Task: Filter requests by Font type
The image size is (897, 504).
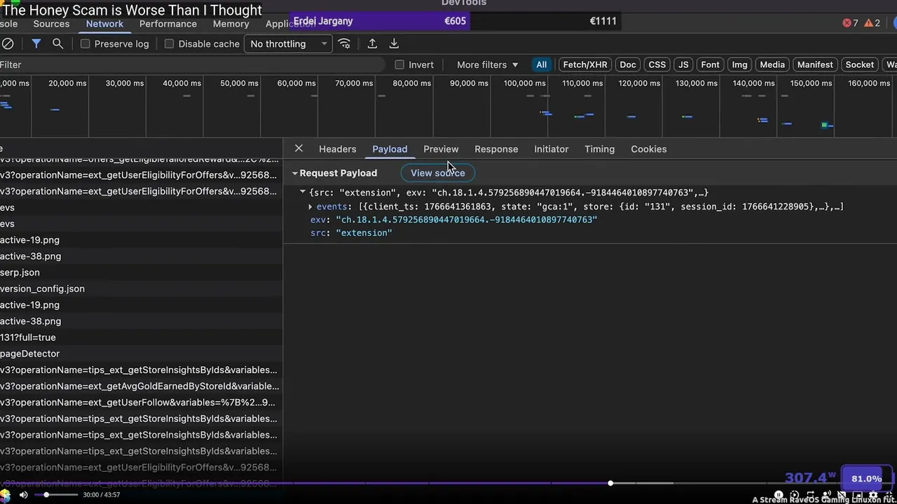Action: (x=710, y=64)
